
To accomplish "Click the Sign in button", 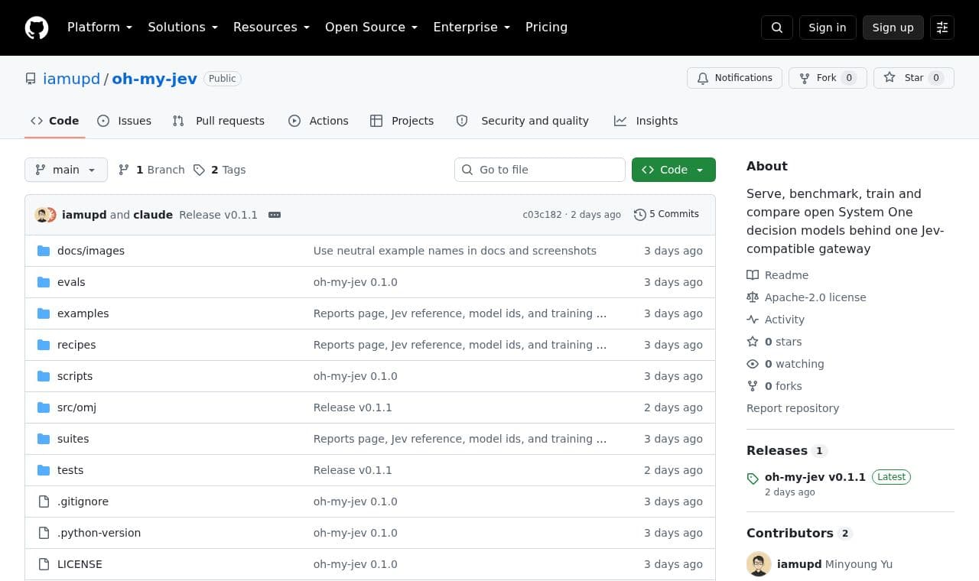I will pyautogui.click(x=828, y=28).
